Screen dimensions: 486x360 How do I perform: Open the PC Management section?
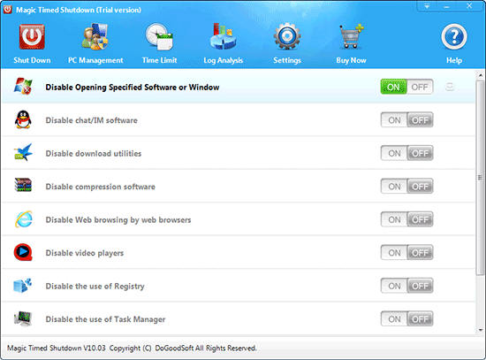95,43
